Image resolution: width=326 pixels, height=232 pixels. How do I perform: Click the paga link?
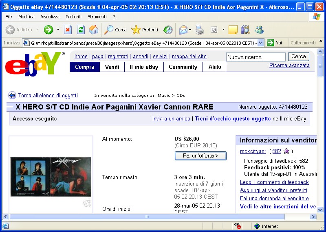coord(98,56)
